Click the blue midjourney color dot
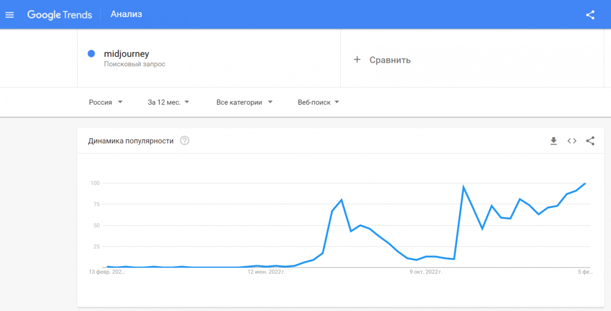611x311 pixels. (91, 54)
